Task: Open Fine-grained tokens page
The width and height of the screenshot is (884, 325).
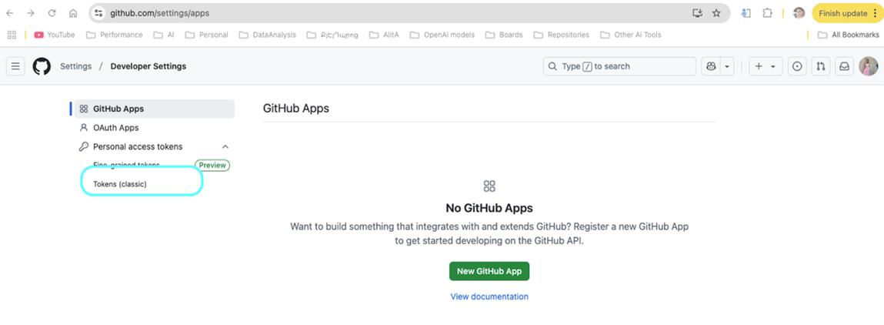Action: [126, 166]
